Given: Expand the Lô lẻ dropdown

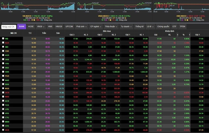Looking at the screenshot, I should 151,26.
